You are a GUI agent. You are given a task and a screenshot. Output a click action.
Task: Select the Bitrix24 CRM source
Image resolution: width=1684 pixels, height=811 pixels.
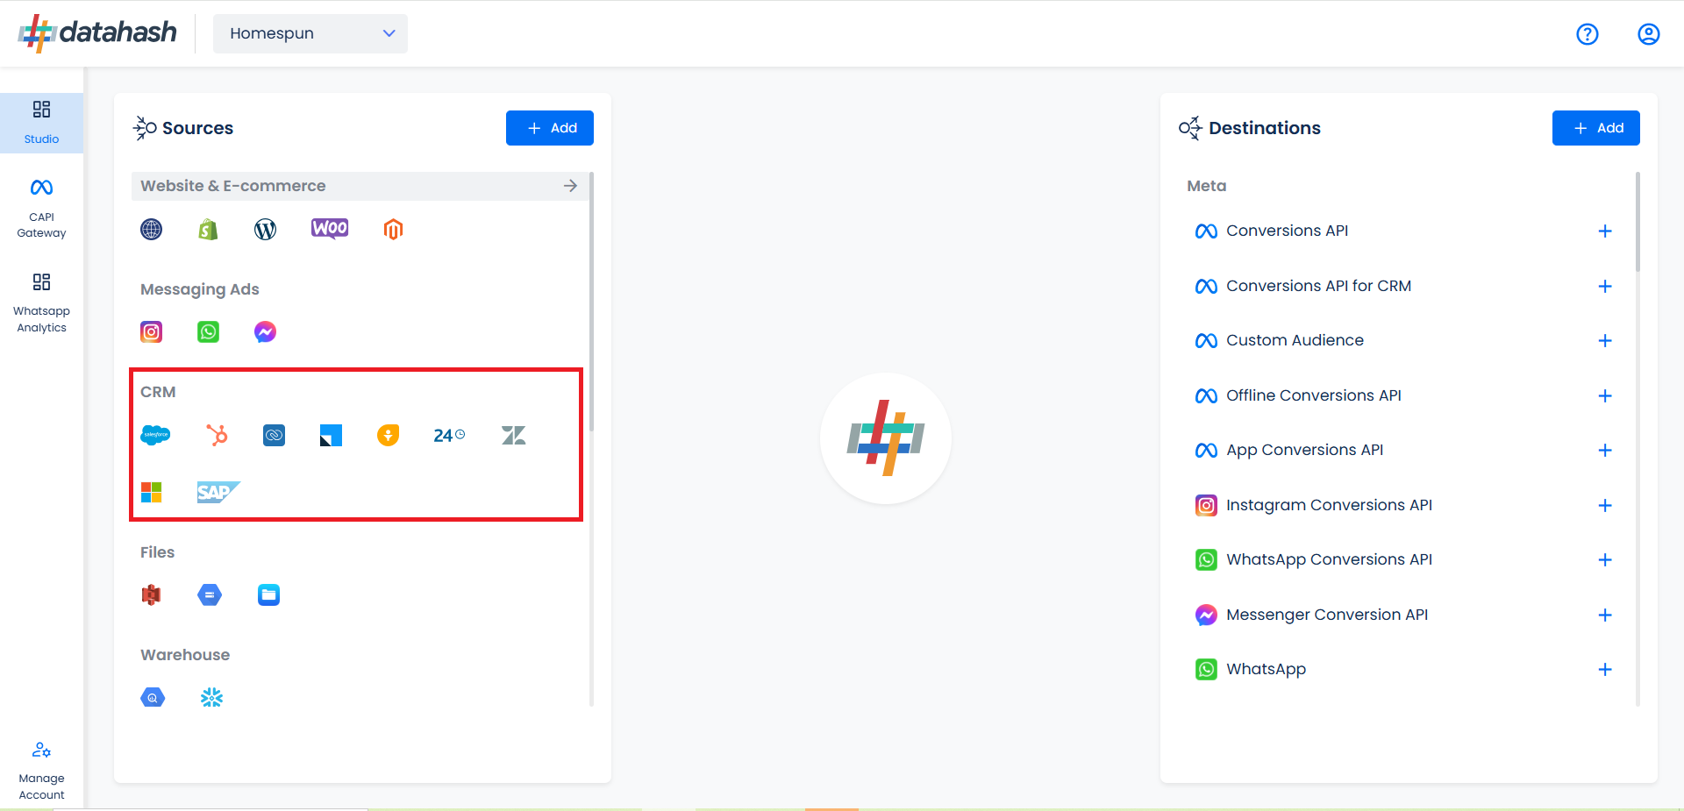[x=449, y=435]
